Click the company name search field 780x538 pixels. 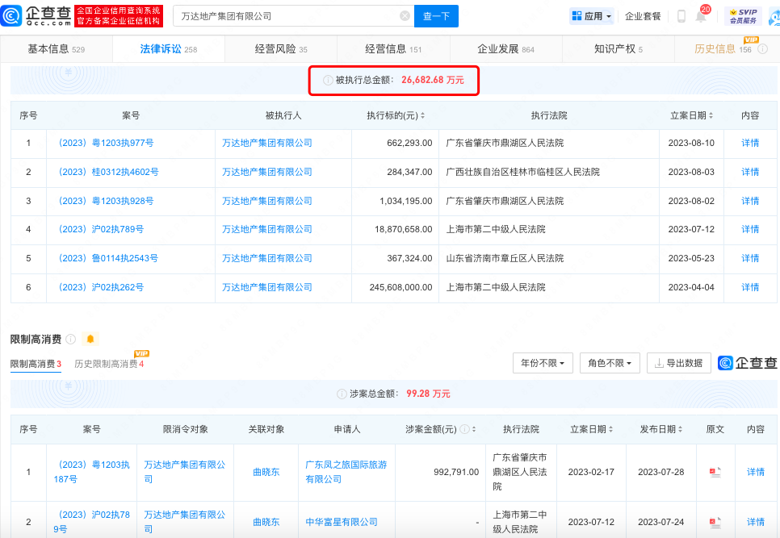click(x=287, y=16)
